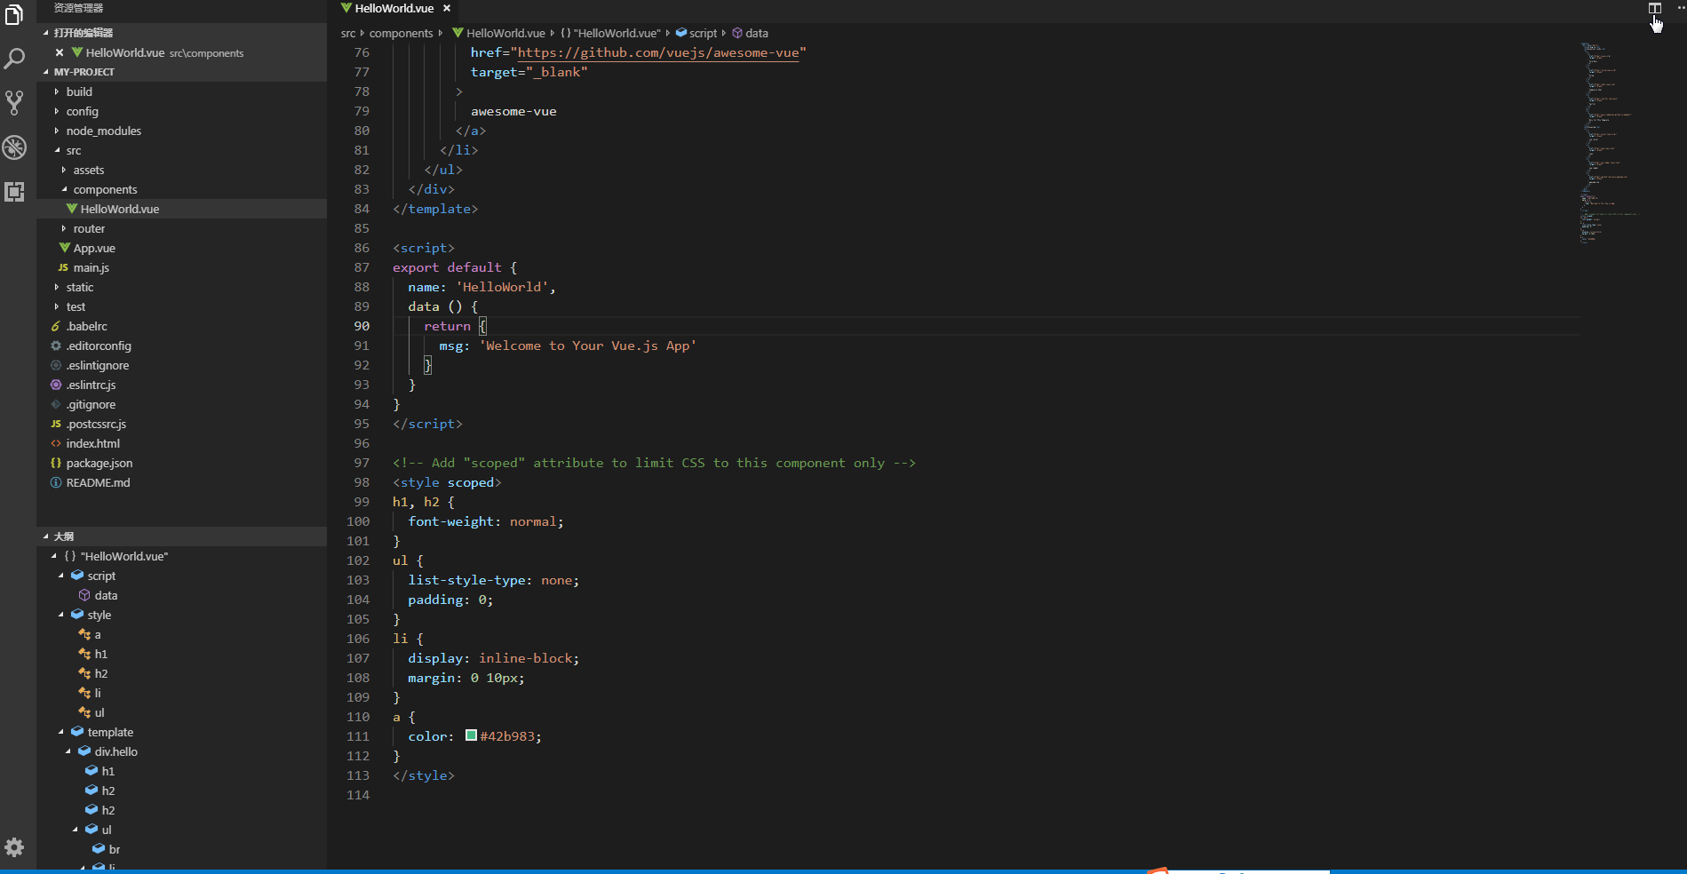Click the gear icon beside .editorconfig
The height and width of the screenshot is (874, 1687).
[x=56, y=346]
